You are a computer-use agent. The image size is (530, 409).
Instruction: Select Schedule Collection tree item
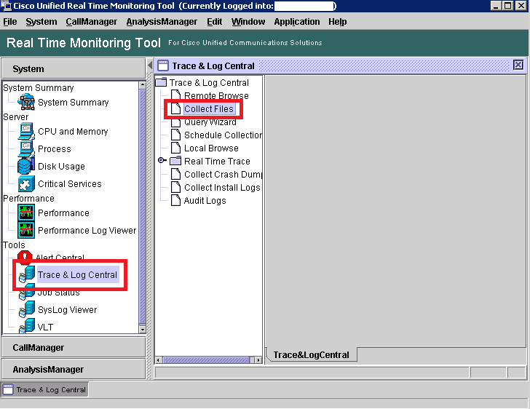pyautogui.click(x=223, y=135)
